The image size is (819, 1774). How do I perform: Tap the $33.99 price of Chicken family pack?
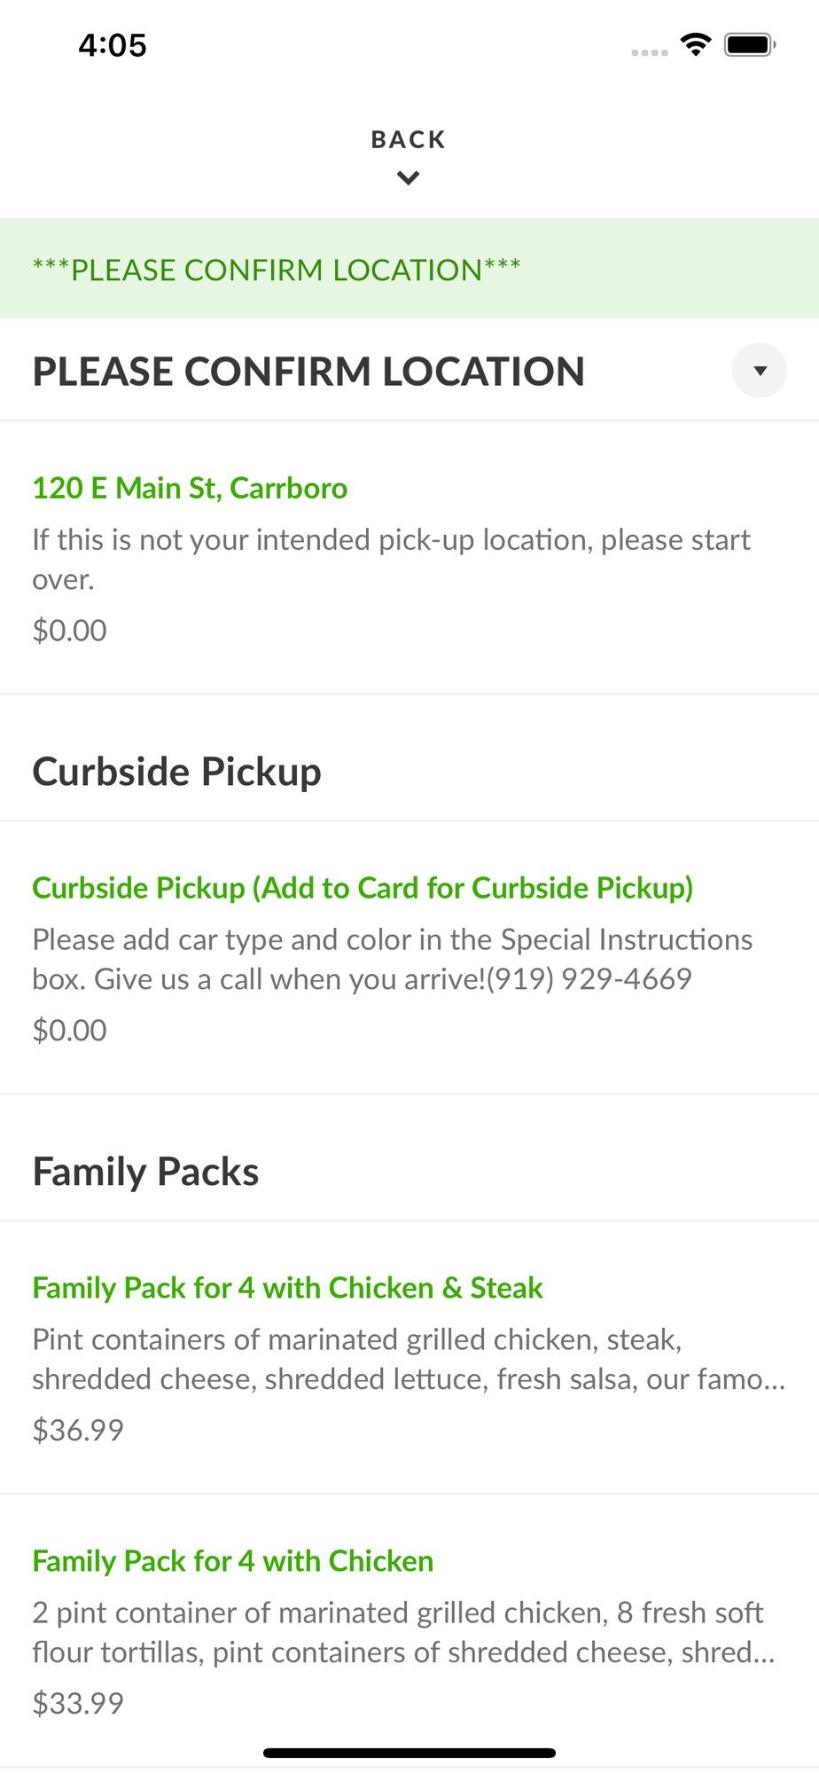click(78, 1703)
